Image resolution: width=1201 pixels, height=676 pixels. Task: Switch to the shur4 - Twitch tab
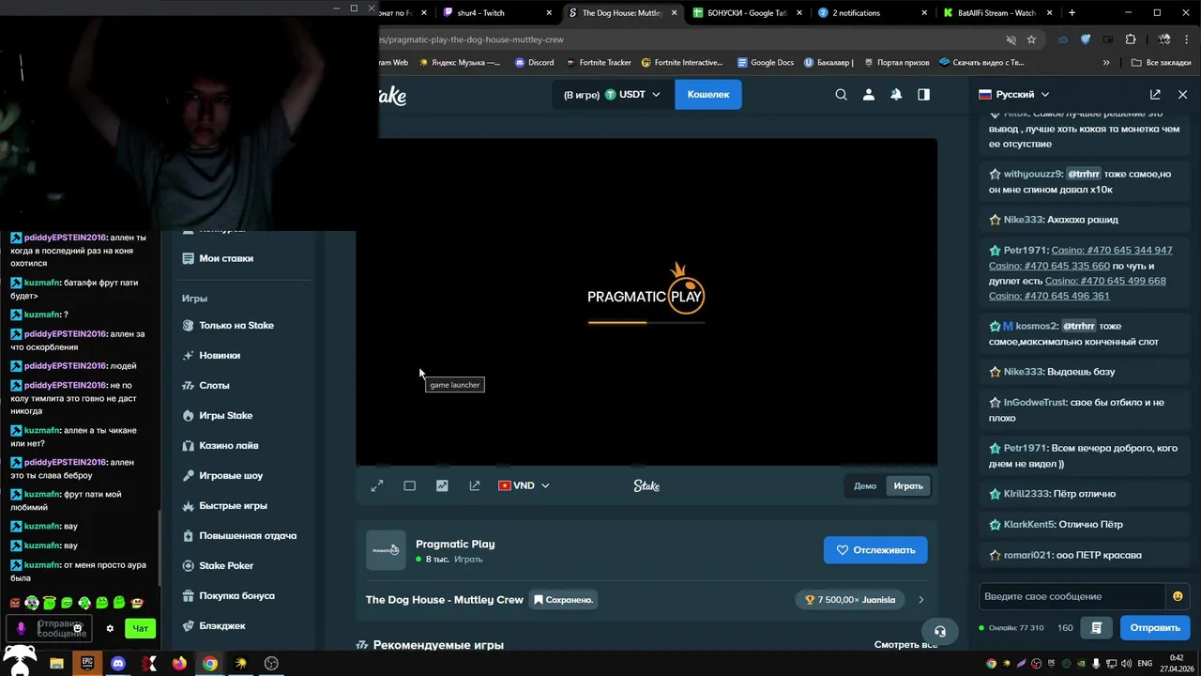499,13
